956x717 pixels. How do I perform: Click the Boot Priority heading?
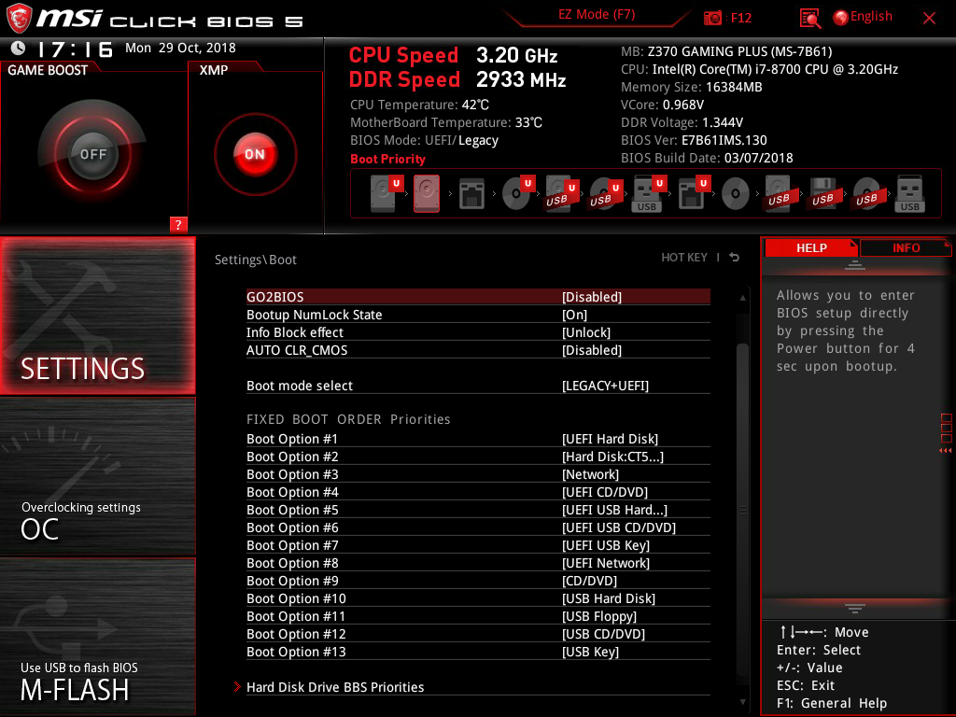pyautogui.click(x=387, y=159)
